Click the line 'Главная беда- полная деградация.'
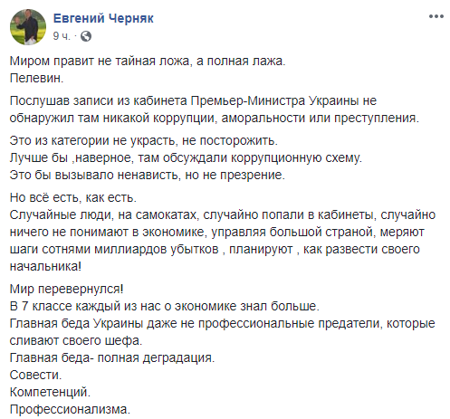Image resolution: width=450 pixels, height=419 pixels. click(112, 358)
